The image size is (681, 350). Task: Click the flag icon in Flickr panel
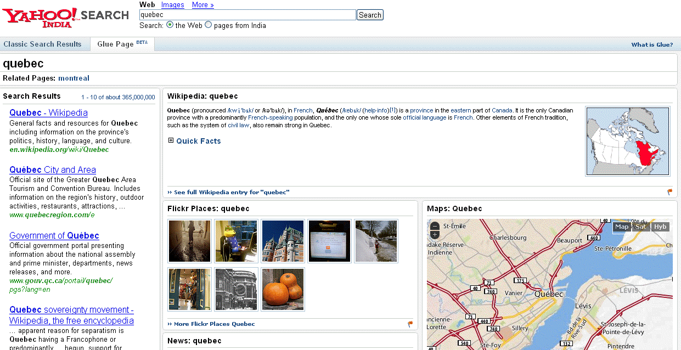coord(410,324)
